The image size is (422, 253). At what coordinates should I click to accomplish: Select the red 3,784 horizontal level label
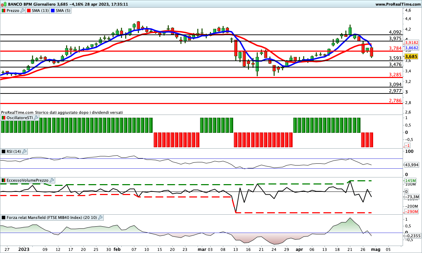pyautogui.click(x=395, y=48)
